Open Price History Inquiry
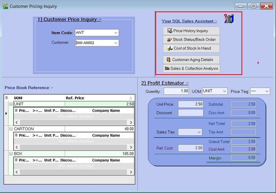276x193 pixels. pos(191,31)
